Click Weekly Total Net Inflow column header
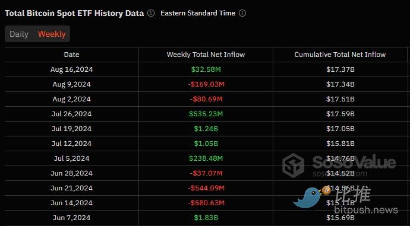Image resolution: width=410 pixels, height=226 pixels. (206, 55)
